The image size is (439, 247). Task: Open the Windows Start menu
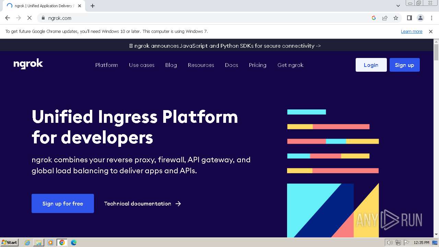10,243
